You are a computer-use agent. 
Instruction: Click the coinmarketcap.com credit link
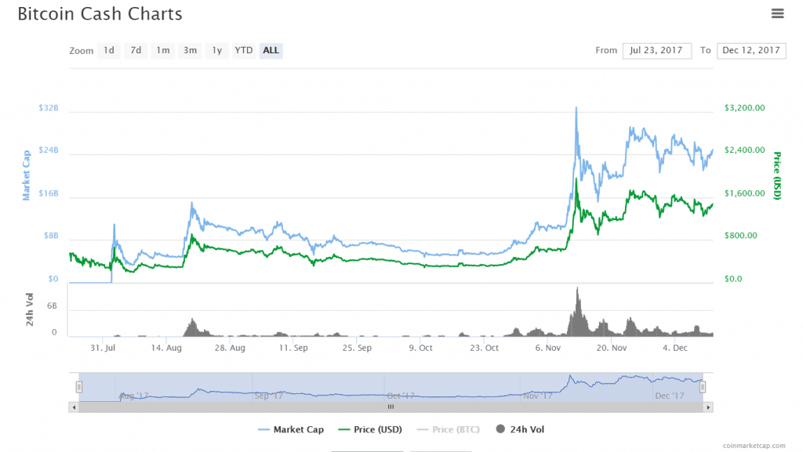click(x=754, y=446)
